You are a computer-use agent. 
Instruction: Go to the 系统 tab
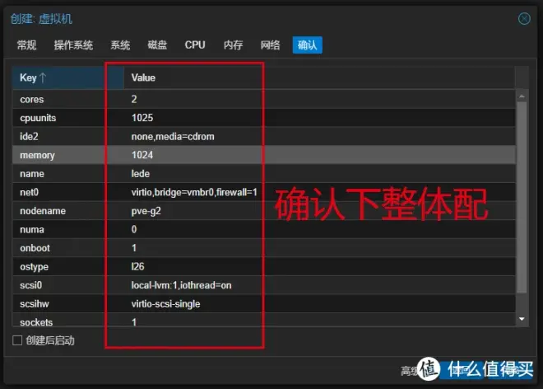click(x=120, y=45)
